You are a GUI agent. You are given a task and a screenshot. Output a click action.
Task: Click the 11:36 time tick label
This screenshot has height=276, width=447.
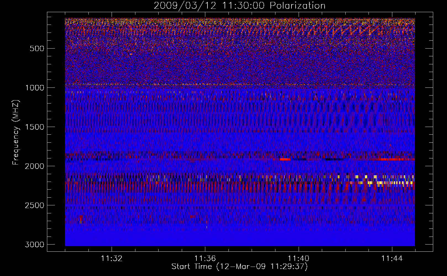click(205, 259)
